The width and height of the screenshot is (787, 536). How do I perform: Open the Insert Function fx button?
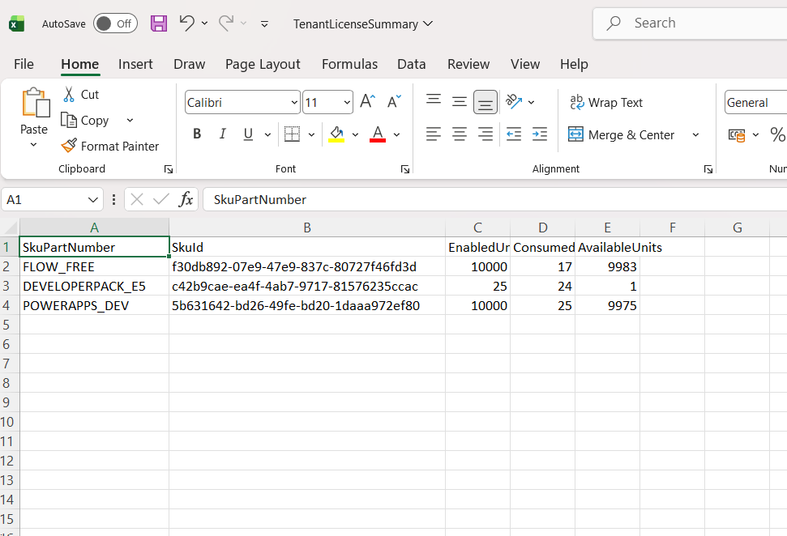(186, 199)
